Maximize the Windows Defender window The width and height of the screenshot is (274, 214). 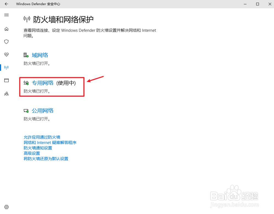257,4
